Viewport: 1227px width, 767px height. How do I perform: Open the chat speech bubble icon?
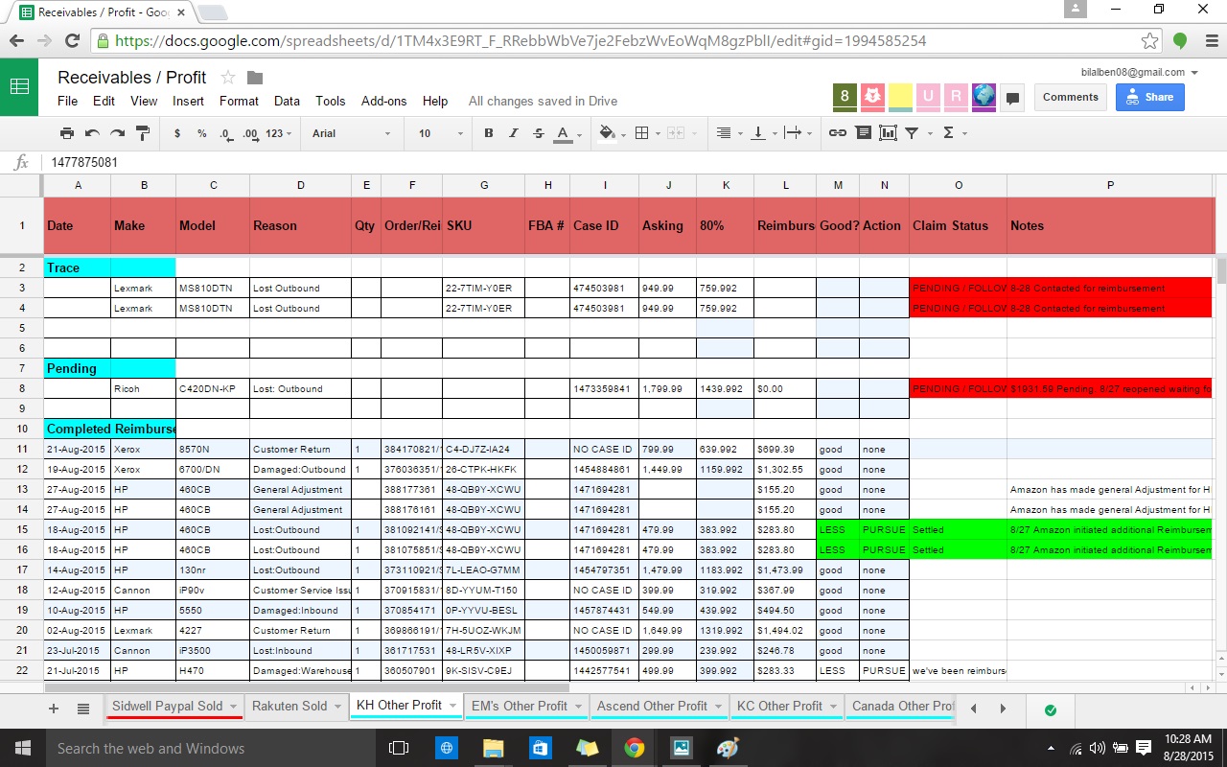[1012, 98]
